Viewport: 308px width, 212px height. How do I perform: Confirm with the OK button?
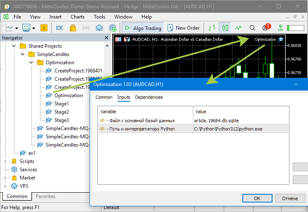click(x=257, y=198)
